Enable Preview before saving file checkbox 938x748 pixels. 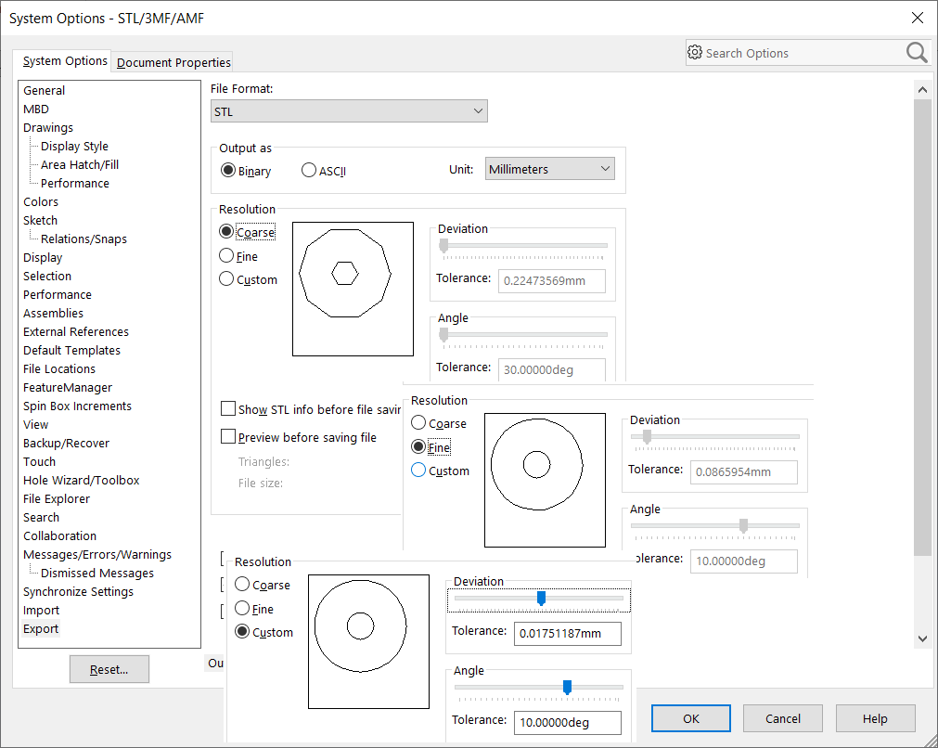click(228, 437)
